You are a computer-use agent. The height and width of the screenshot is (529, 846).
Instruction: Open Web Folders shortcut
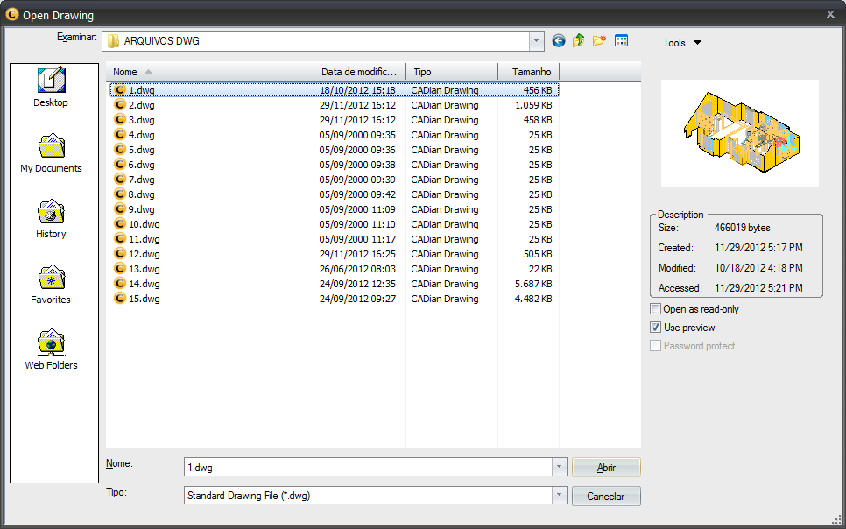pyautogui.click(x=52, y=349)
